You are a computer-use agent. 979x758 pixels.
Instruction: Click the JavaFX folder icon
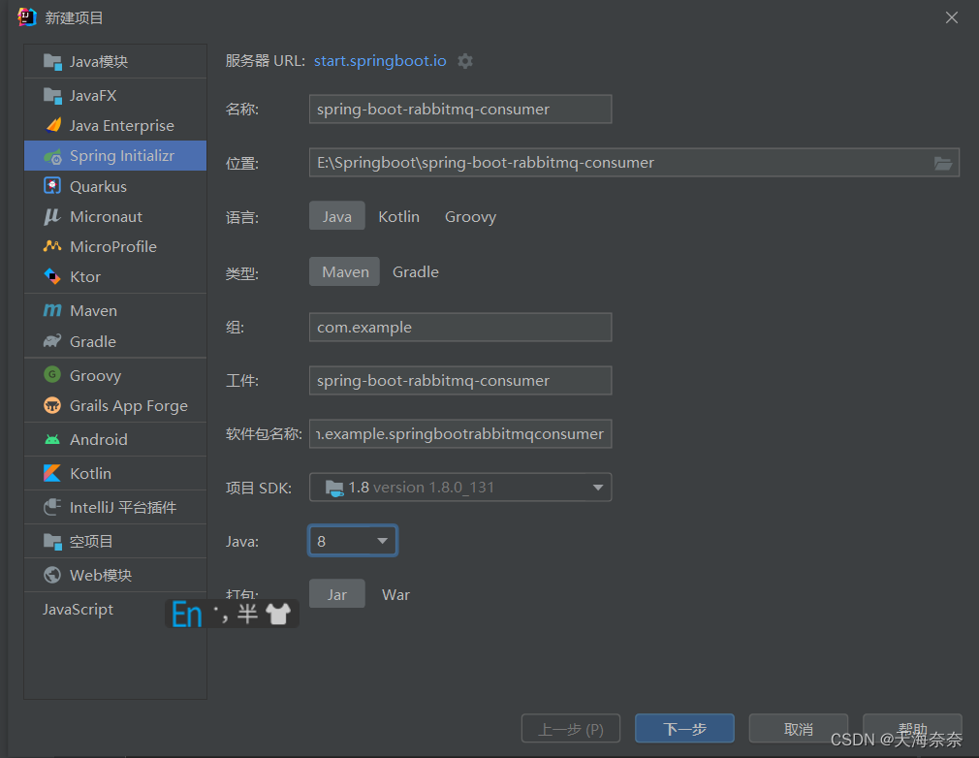click(52, 96)
